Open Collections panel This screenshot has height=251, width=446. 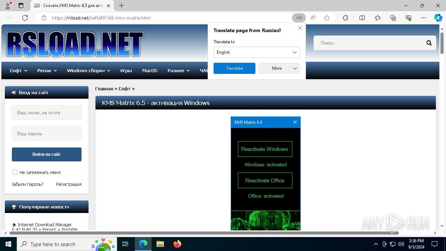click(393, 18)
